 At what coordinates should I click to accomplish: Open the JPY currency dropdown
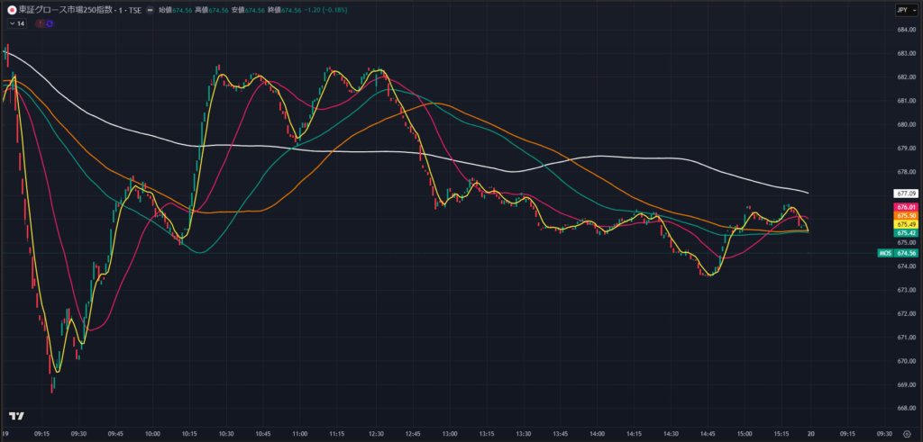click(x=903, y=9)
